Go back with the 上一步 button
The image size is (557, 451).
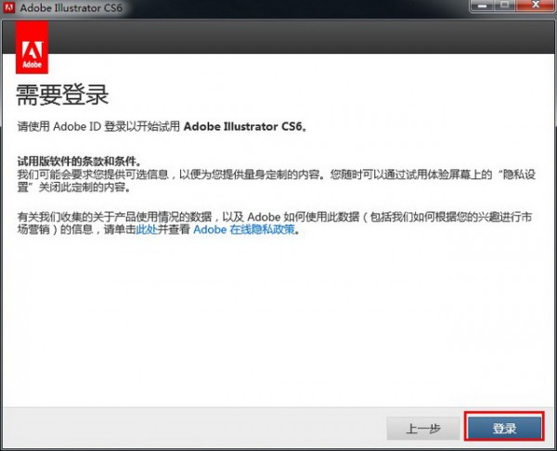[423, 429]
